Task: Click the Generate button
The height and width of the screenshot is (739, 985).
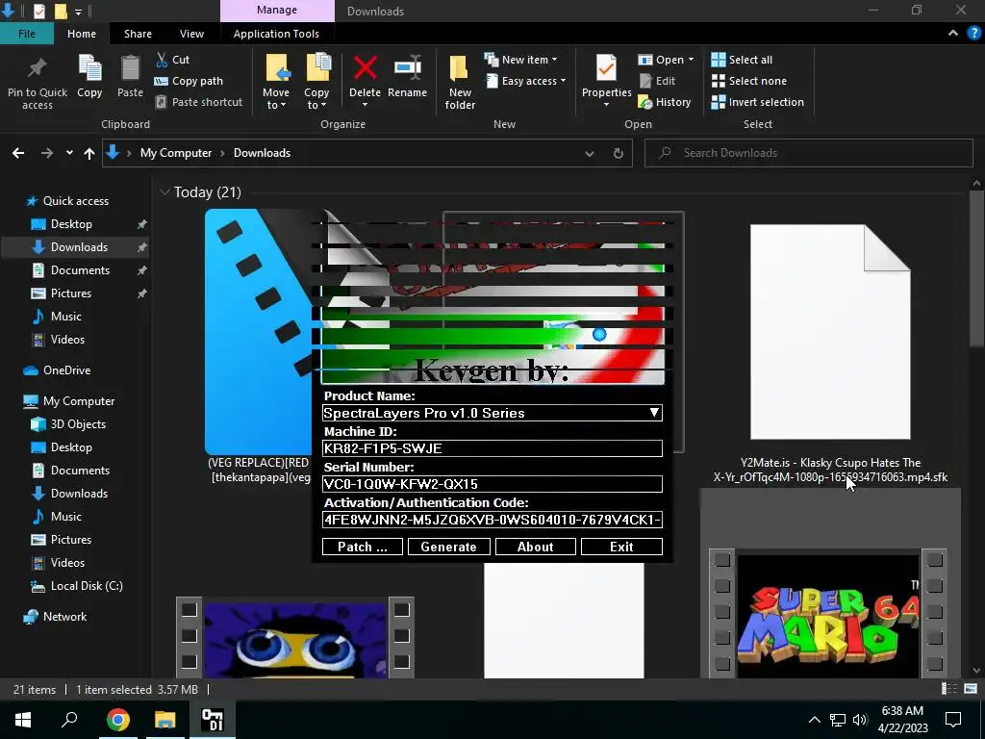Action: point(448,547)
